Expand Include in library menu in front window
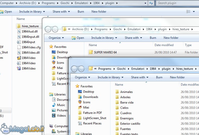 [x=110, y=77]
